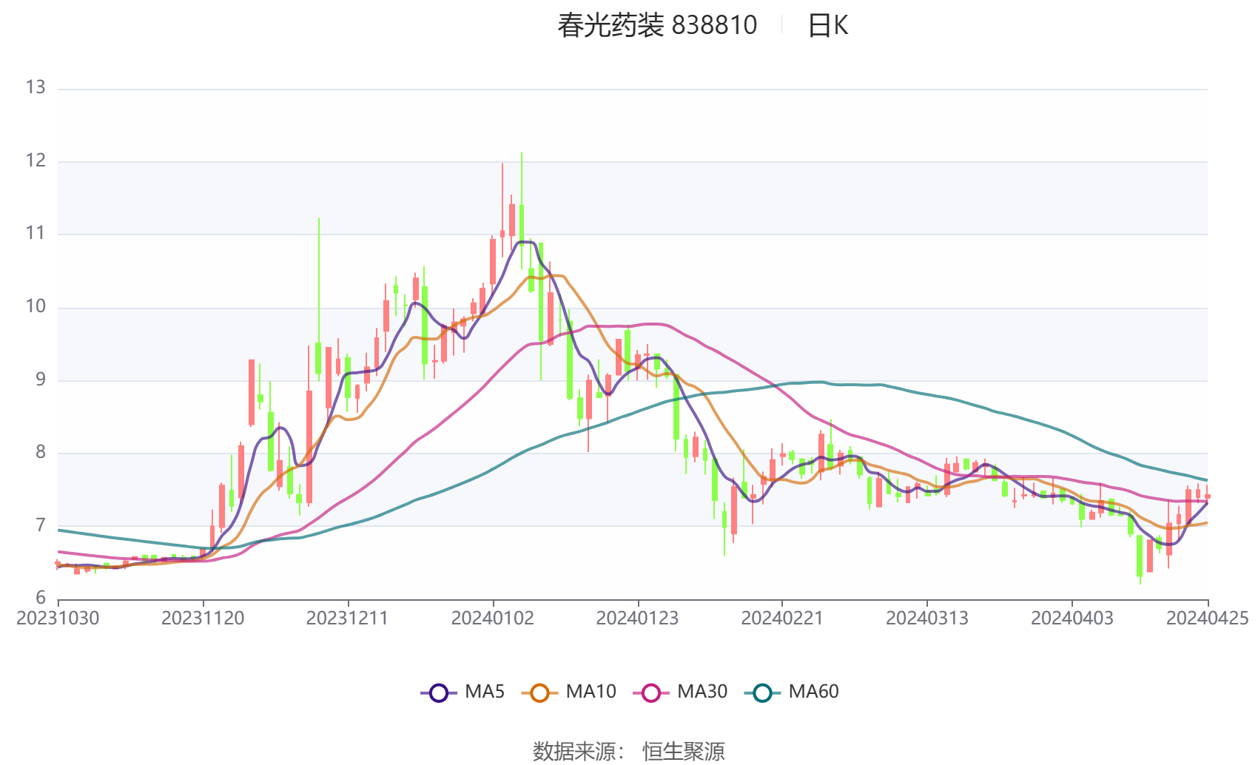Click the 20240102 x-axis date label
The image size is (1258, 765).
coord(493,619)
